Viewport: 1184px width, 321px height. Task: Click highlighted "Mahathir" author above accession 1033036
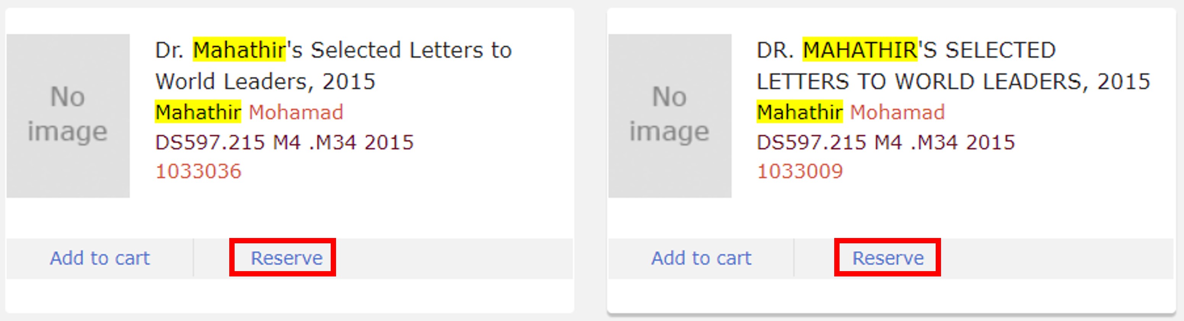coord(198,112)
